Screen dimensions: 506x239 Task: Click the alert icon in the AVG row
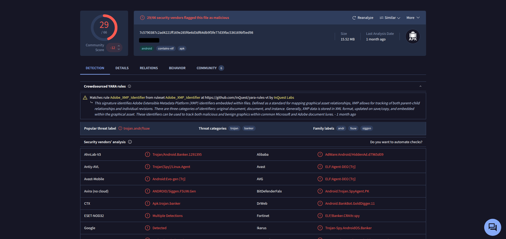coord(320,179)
